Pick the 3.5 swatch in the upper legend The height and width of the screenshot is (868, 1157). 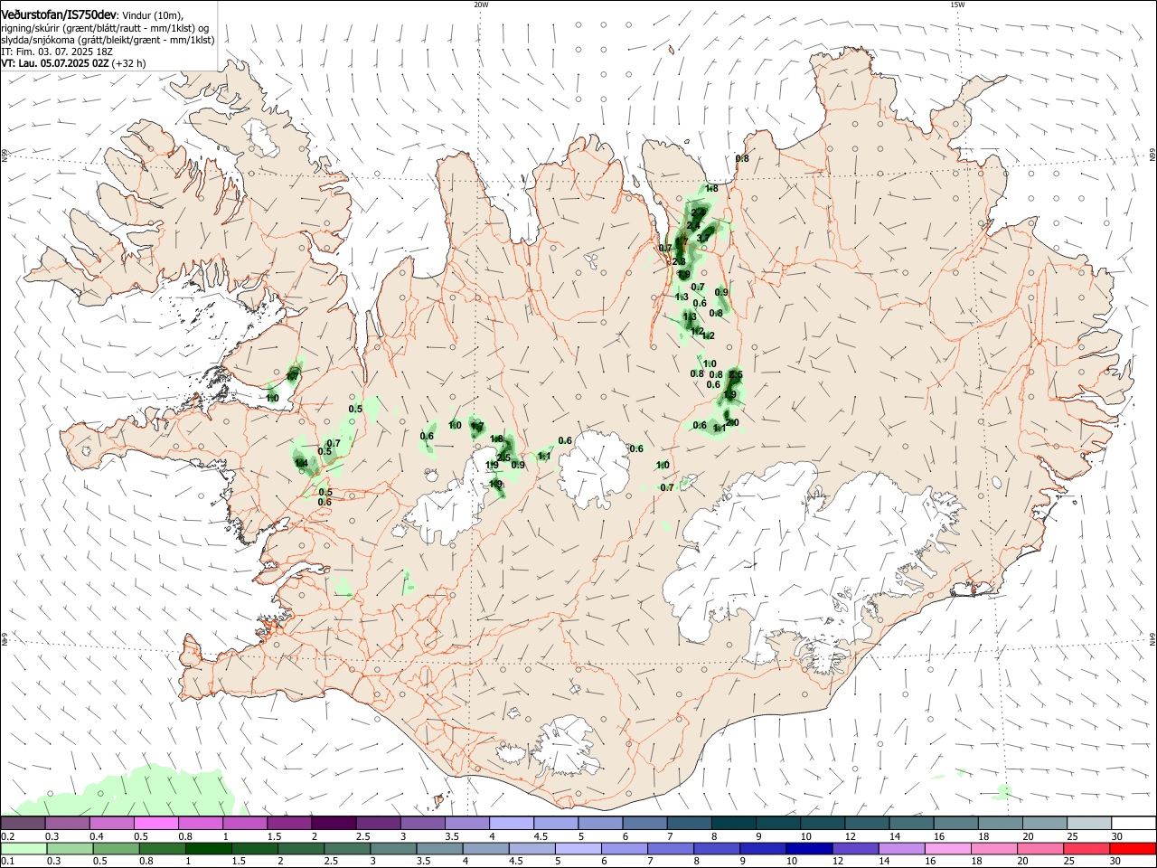(x=466, y=824)
